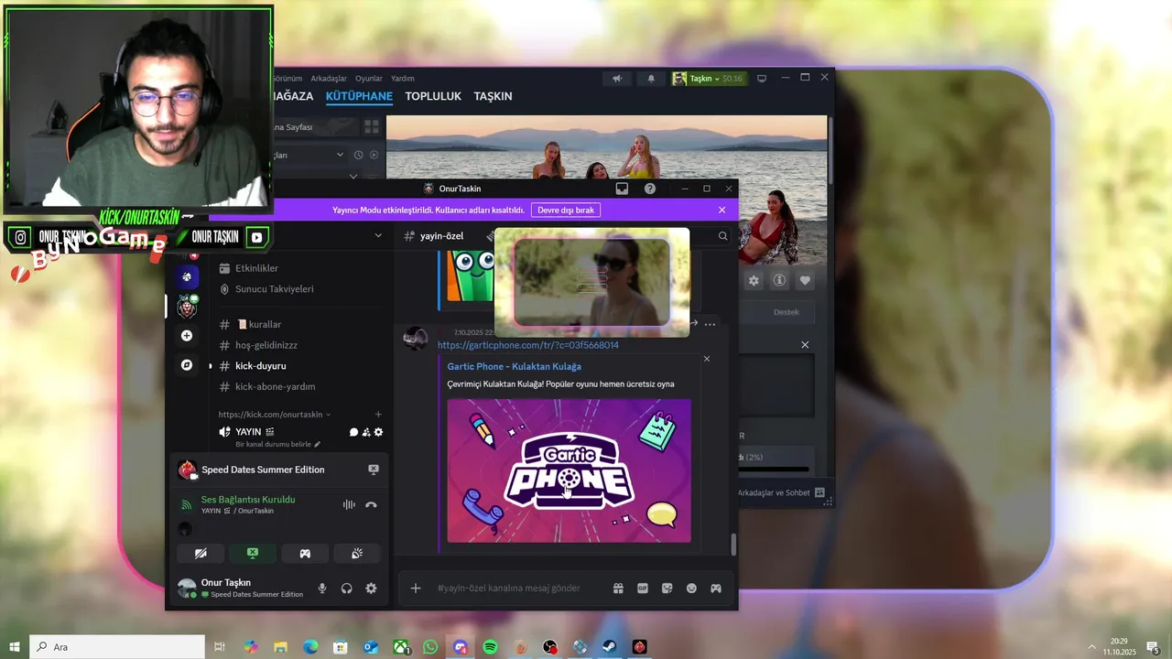Open Steam game settings gear icon
The image size is (1172, 659).
pyautogui.click(x=754, y=280)
